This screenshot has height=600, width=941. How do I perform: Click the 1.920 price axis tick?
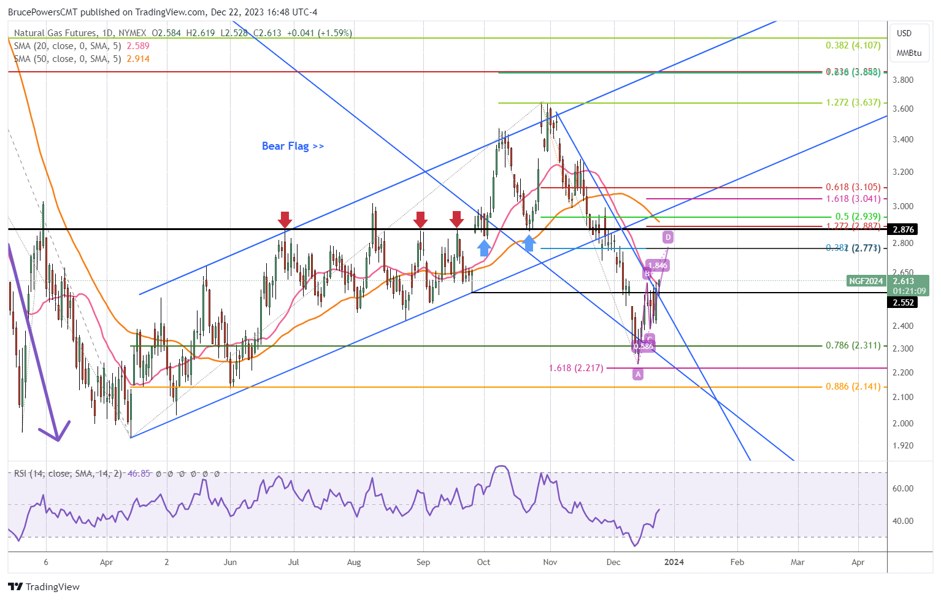(x=903, y=445)
